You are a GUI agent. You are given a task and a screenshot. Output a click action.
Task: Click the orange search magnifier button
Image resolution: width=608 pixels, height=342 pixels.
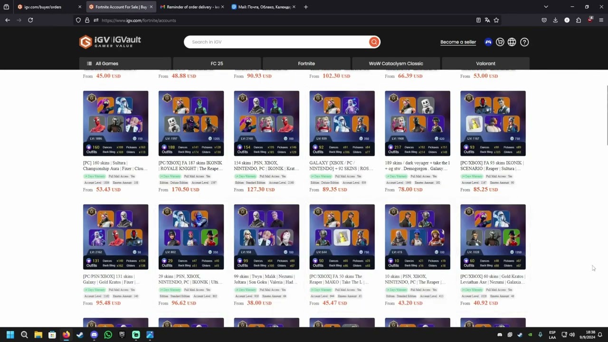pos(374,42)
